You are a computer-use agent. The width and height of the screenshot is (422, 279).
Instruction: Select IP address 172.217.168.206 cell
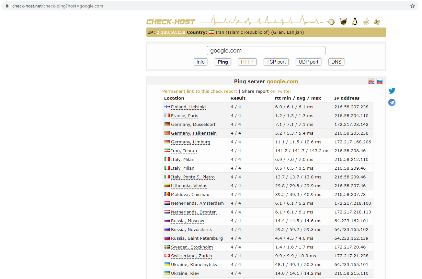coord(353,142)
